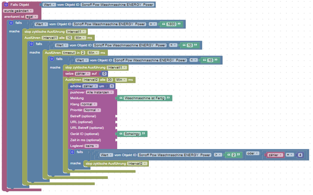313x195 pixels.
Task: Open the greater-than operator before value 2
Action: [x=218, y=155]
